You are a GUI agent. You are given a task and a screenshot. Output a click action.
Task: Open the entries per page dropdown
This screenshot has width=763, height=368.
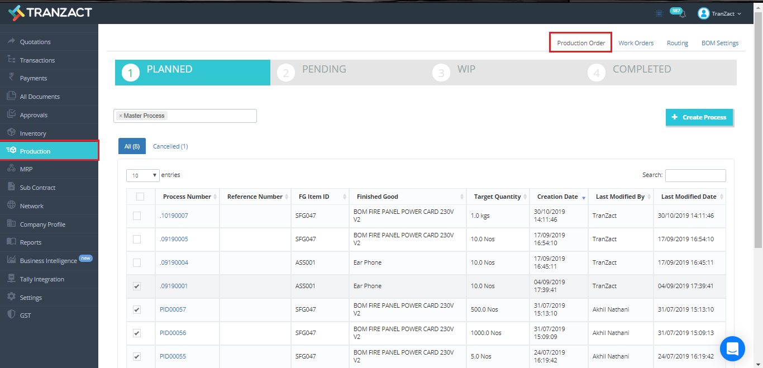point(143,175)
